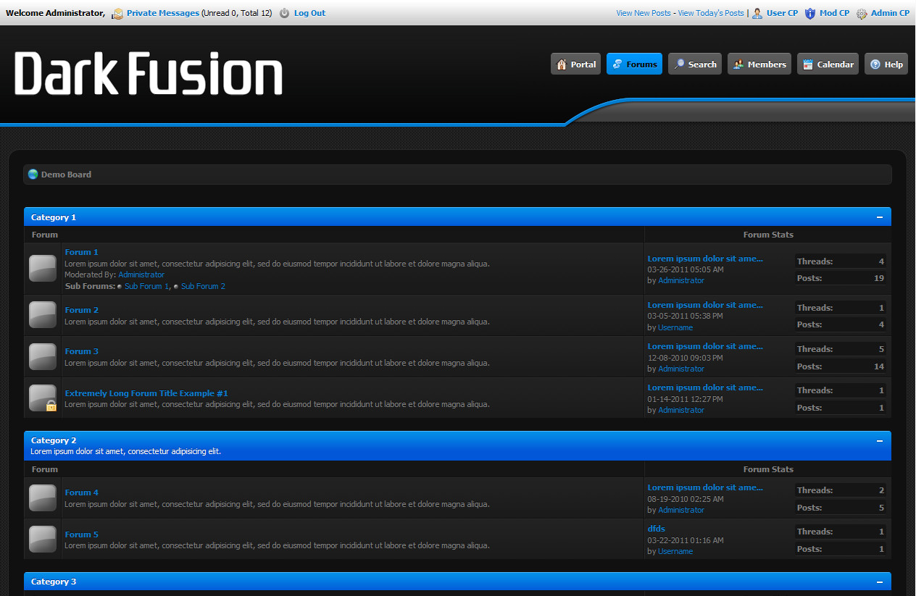Screen dimensions: 916x596
Task: Open the Help navigation tab
Action: [x=886, y=64]
